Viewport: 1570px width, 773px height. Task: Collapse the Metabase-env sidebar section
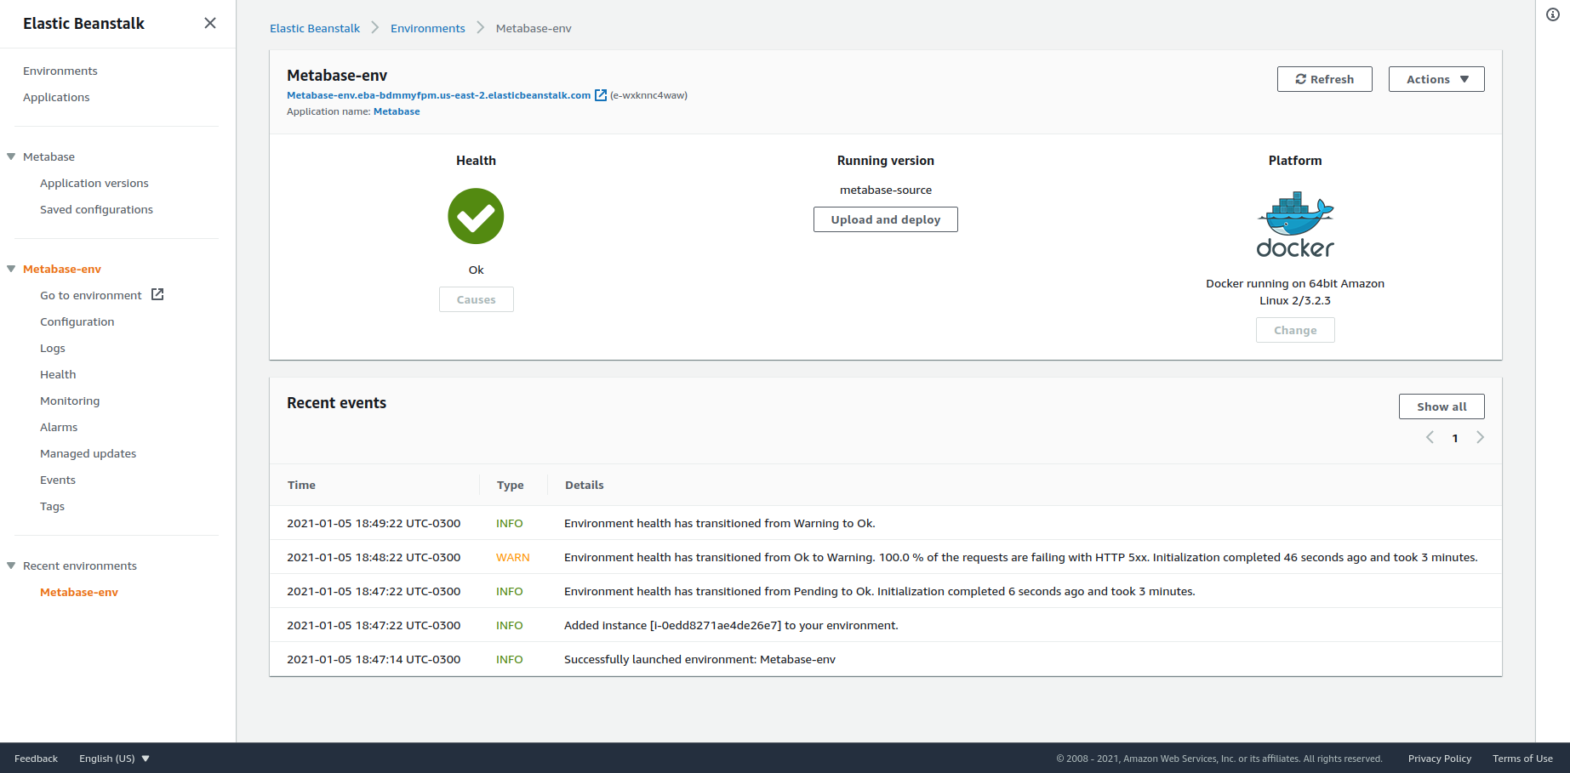pos(11,269)
